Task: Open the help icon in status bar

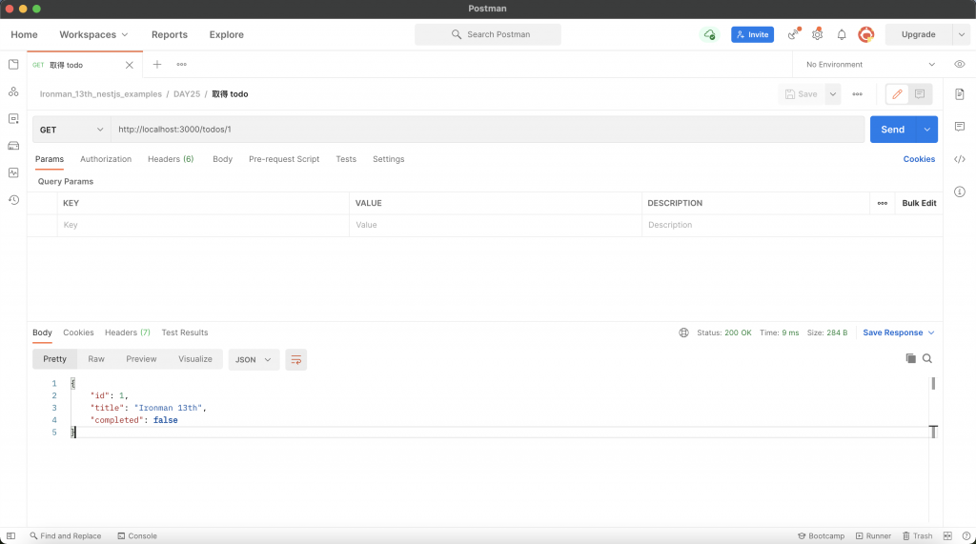Action: 966,536
